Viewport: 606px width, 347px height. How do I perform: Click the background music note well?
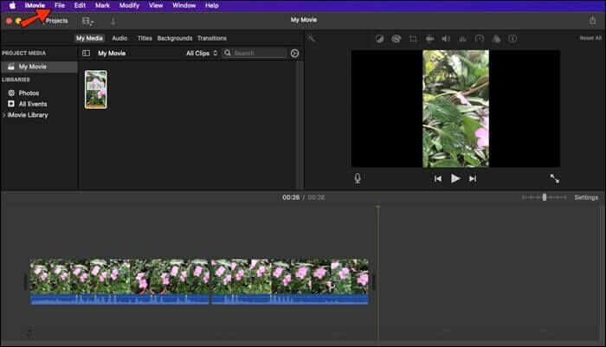pyautogui.click(x=29, y=332)
